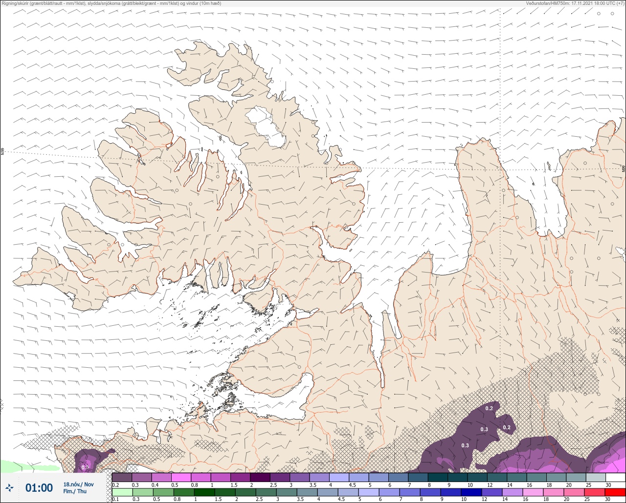Image resolution: width=626 pixels, height=503 pixels.
Task: Click the 'N99' latitude label on the left edge
Action: click(2, 152)
